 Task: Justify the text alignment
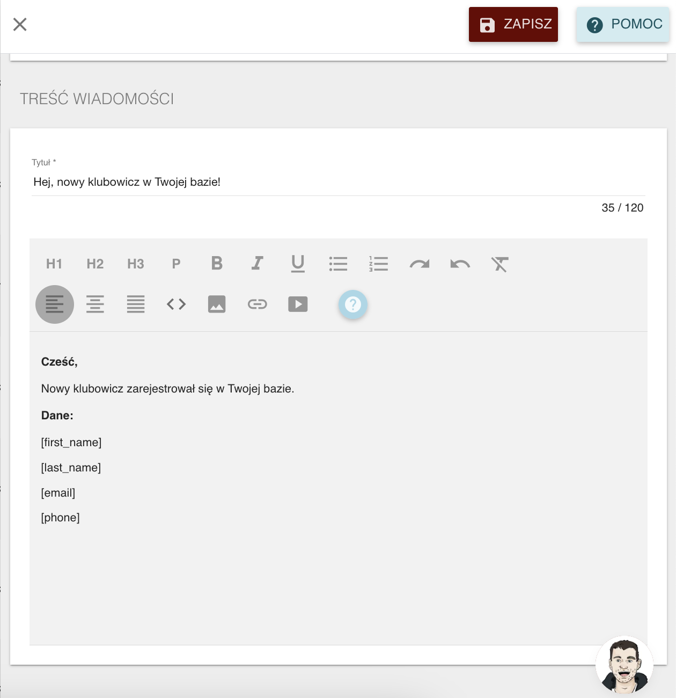pos(136,304)
